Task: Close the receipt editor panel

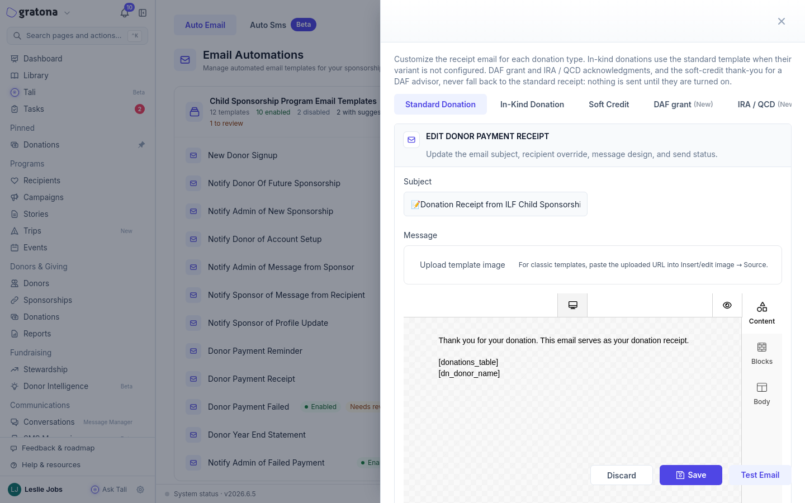Action: click(782, 21)
